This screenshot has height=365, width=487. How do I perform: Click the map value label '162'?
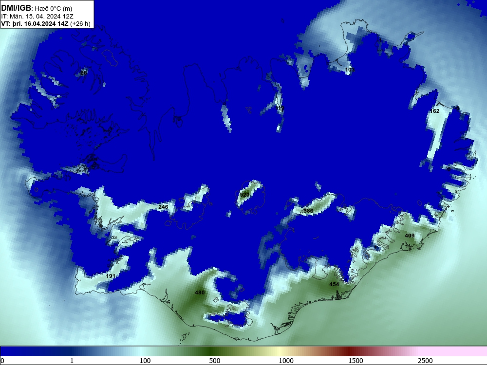pos(435,111)
